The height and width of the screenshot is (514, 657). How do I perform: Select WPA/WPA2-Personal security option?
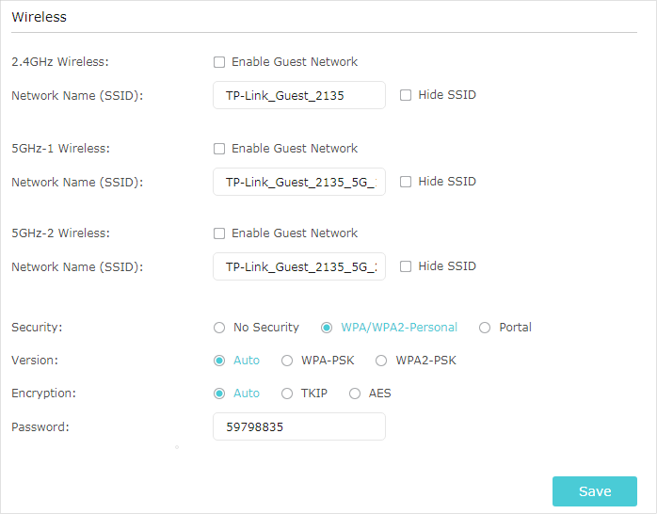pyautogui.click(x=327, y=328)
